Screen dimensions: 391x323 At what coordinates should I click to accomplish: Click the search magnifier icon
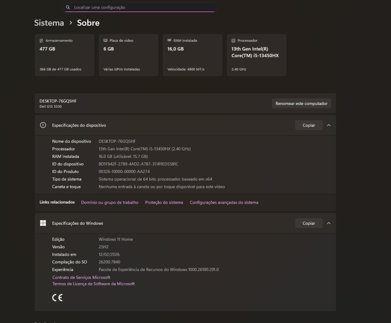[68, 7]
